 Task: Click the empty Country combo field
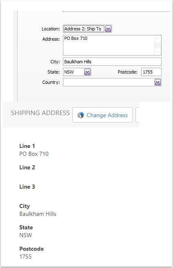click(x=112, y=82)
